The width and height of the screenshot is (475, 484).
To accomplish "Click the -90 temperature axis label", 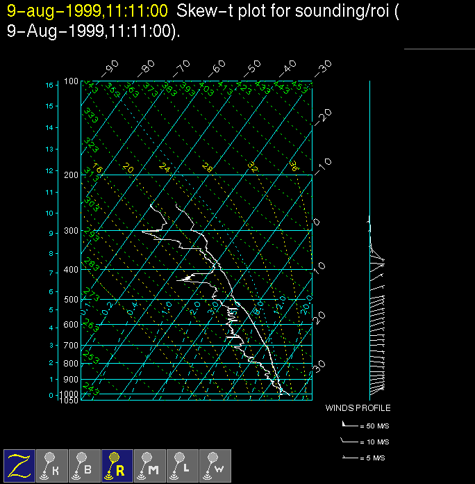I will coord(110,68).
